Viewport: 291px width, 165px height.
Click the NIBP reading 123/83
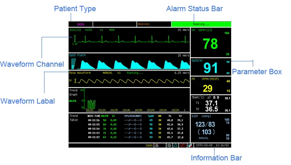(205, 124)
